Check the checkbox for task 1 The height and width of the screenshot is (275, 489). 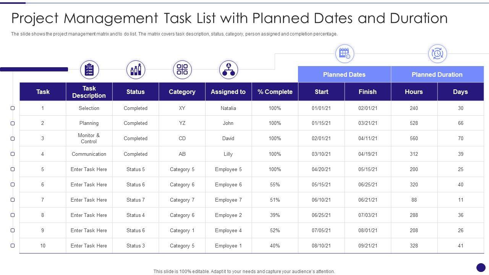point(13,108)
